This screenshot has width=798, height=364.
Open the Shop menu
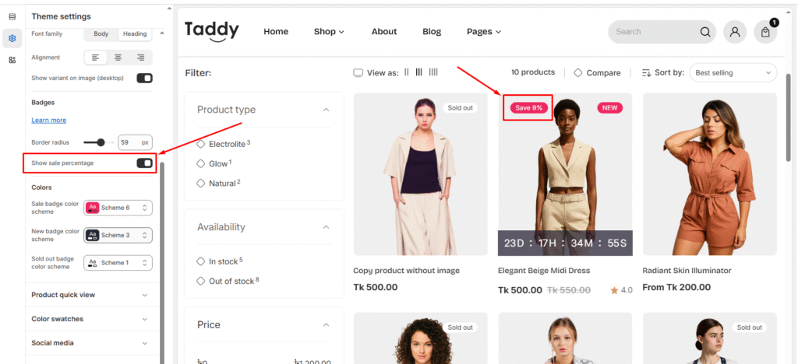point(329,32)
